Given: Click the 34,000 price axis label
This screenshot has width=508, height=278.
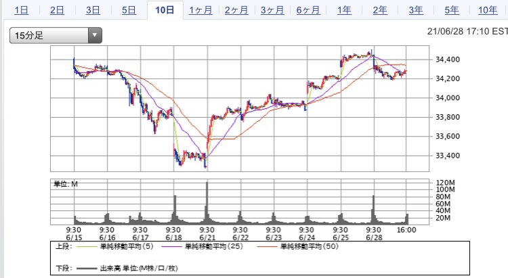Looking at the screenshot, I should point(448,97).
